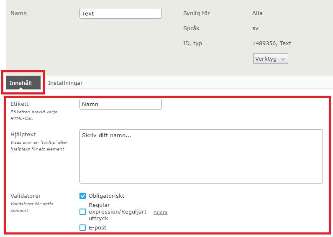
Task: Uncheck the Obligatoriskt checkbox
Action: tap(82, 196)
